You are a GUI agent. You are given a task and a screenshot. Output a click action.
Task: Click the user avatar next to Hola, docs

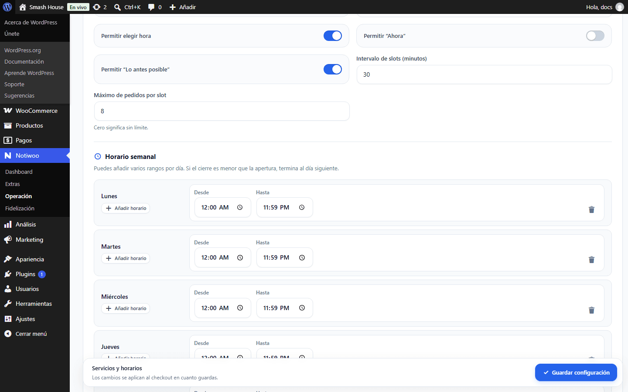coord(619,7)
